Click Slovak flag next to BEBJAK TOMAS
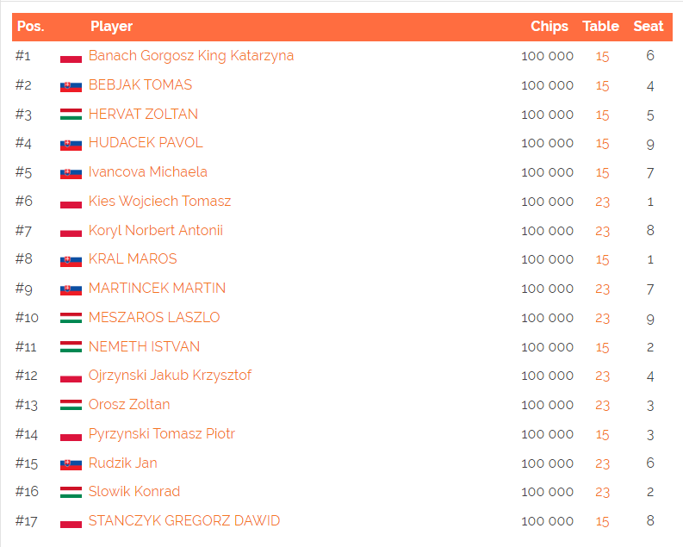The image size is (683, 547). (x=71, y=86)
